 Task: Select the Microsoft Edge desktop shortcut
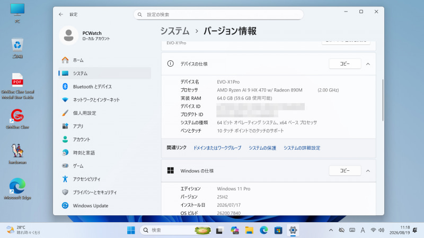17,189
